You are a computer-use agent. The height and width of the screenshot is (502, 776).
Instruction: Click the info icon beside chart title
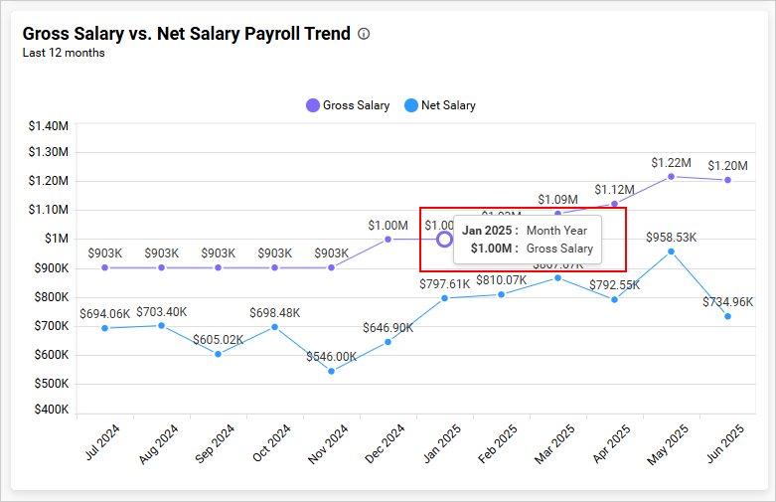(364, 34)
